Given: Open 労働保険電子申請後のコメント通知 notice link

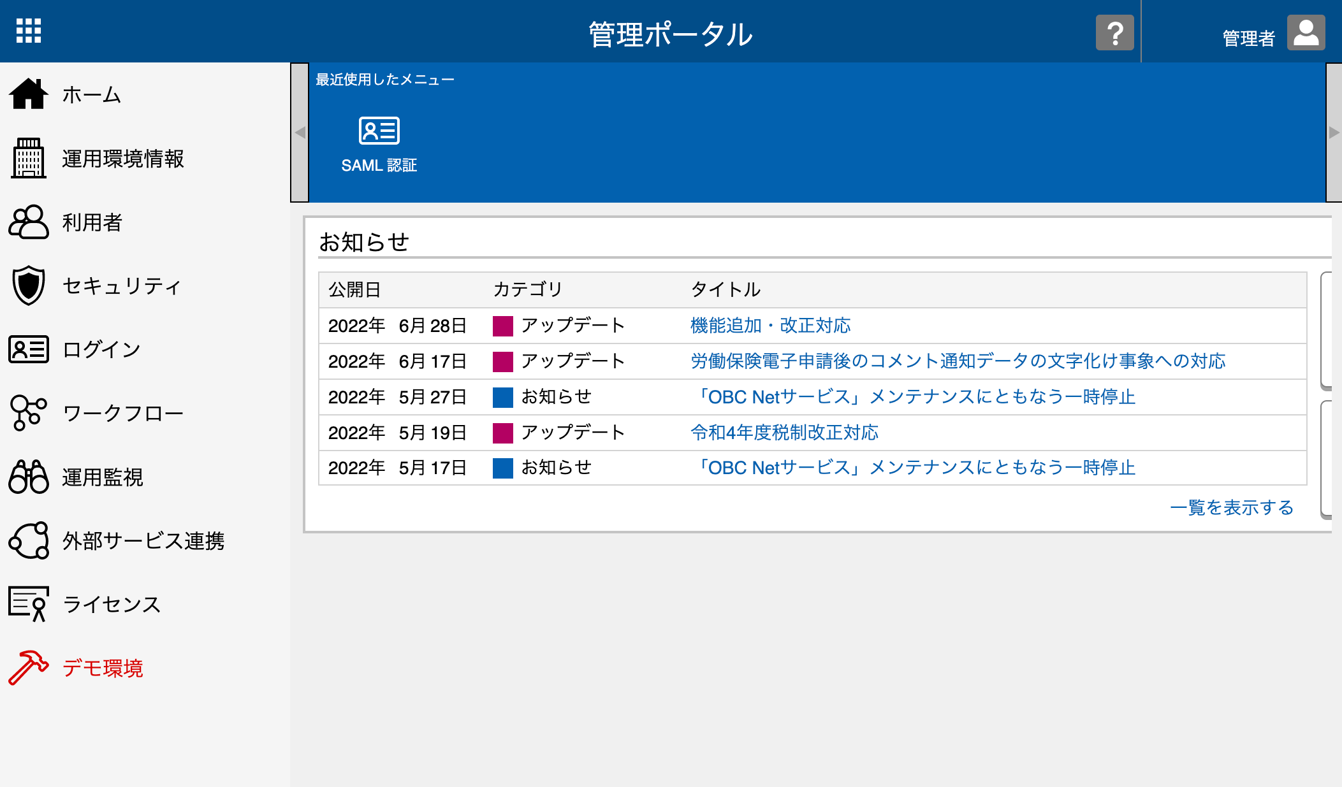Looking at the screenshot, I should [958, 361].
